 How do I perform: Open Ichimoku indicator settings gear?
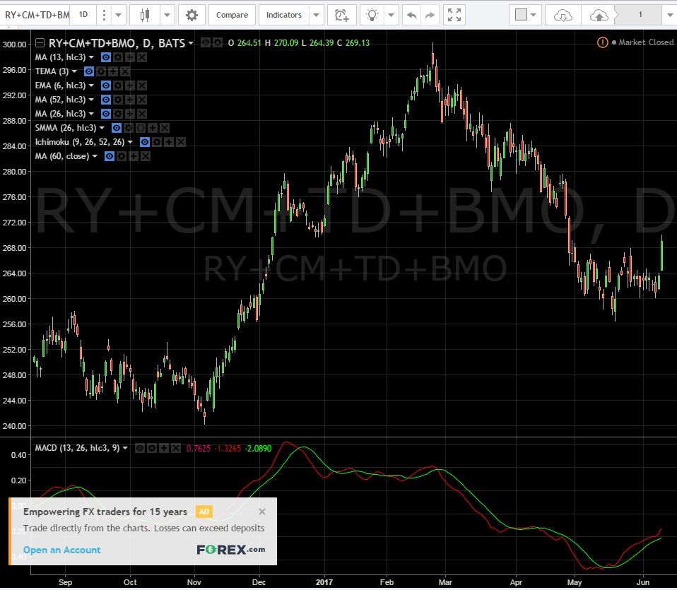click(x=157, y=142)
